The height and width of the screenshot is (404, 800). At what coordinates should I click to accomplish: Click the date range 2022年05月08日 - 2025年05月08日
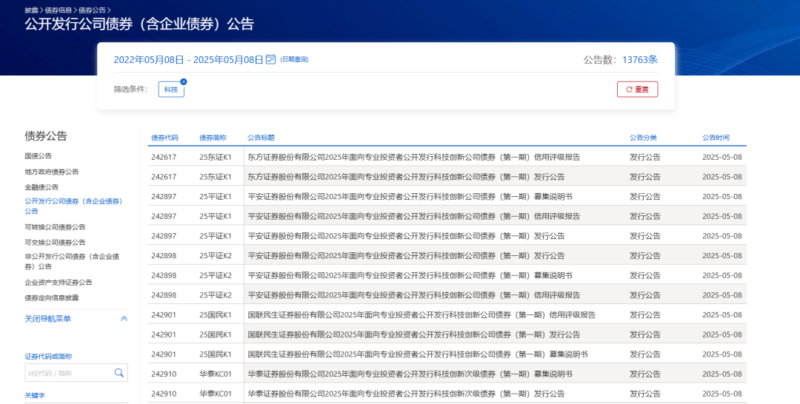click(188, 59)
